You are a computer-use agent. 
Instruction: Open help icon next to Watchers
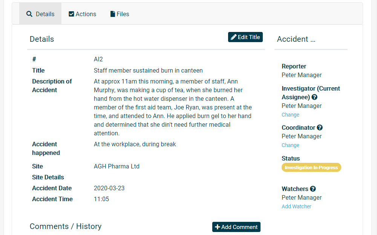pos(313,189)
